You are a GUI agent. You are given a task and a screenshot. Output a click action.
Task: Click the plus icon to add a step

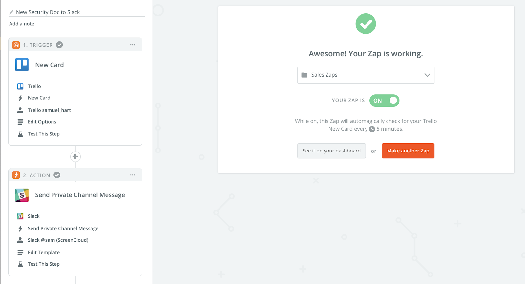(75, 156)
